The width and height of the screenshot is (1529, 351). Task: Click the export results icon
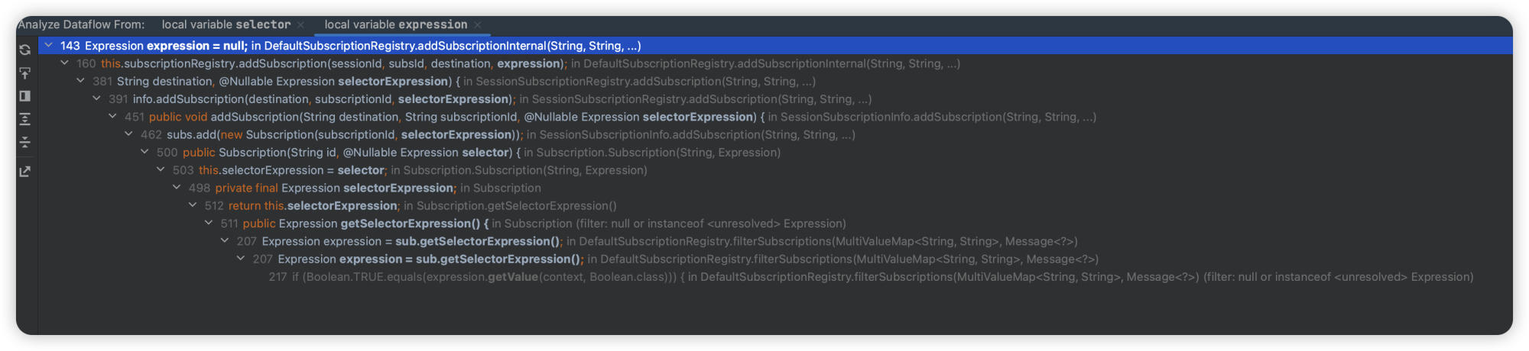point(24,172)
